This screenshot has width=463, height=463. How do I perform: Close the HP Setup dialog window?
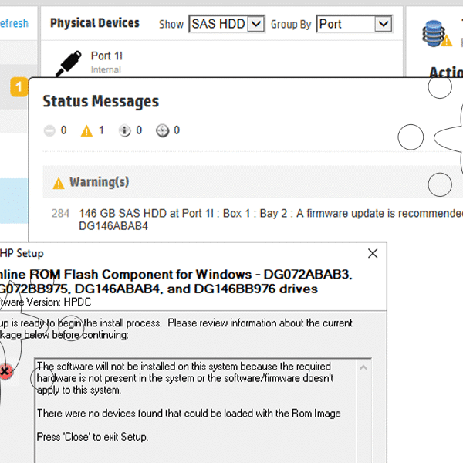(373, 253)
